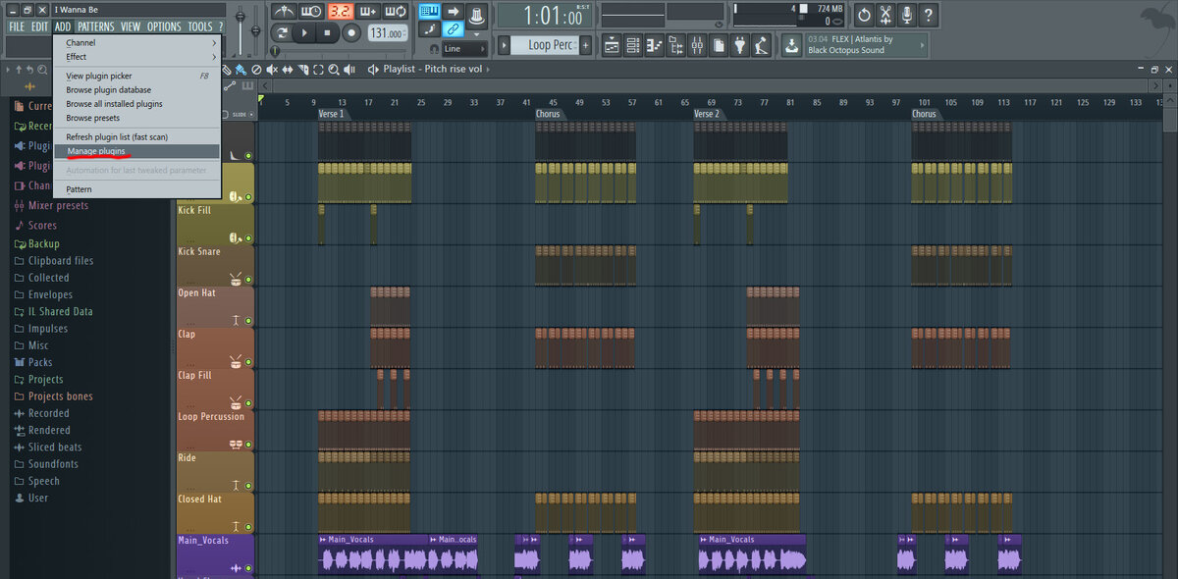Click the Verse 2 timeline marker

tap(707, 114)
